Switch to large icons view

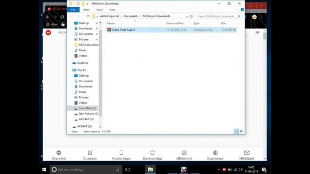tap(241, 131)
